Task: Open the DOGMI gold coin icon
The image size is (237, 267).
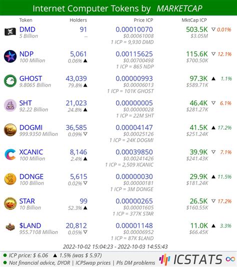Action: tap(10, 130)
